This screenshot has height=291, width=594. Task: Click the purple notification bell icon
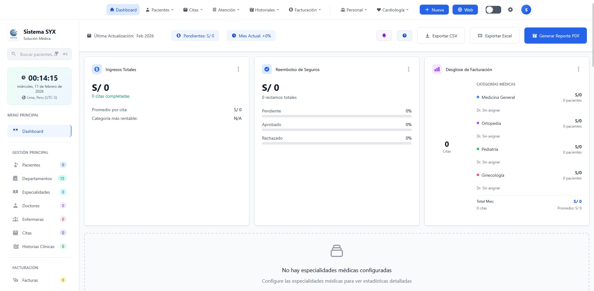384,36
